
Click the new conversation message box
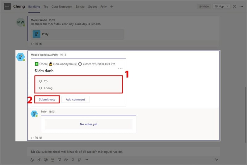click(124, 152)
